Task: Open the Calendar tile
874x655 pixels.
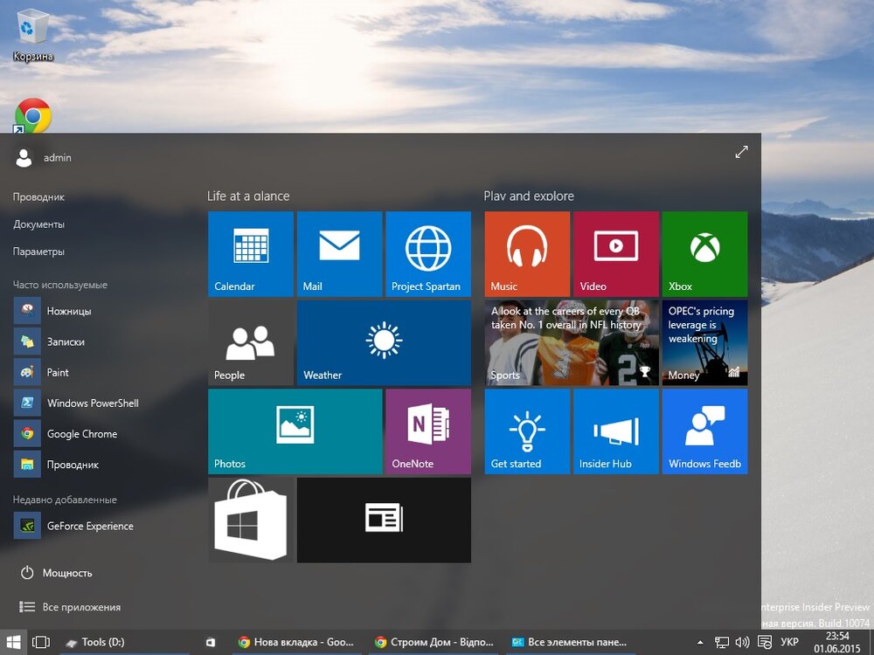Action: coord(250,253)
